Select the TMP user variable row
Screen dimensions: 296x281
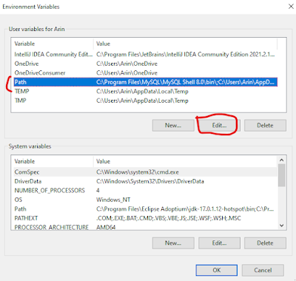click(x=146, y=101)
